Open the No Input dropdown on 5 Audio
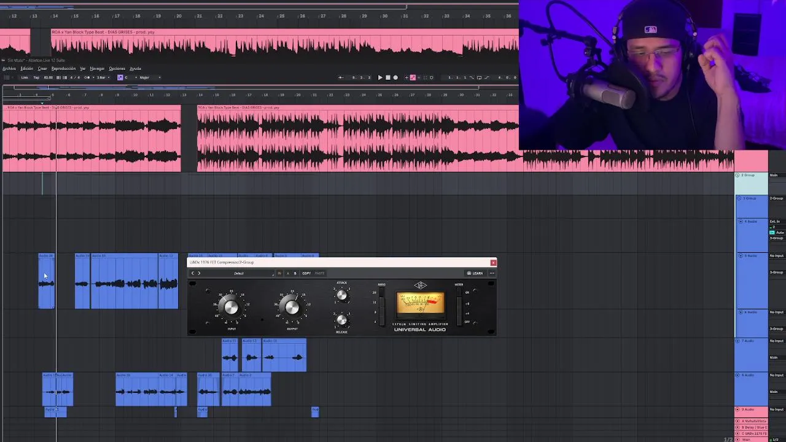Screen dimensions: 786x442 [x=777, y=255]
